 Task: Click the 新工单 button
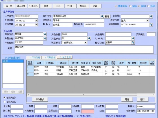click(x=9, y=6)
